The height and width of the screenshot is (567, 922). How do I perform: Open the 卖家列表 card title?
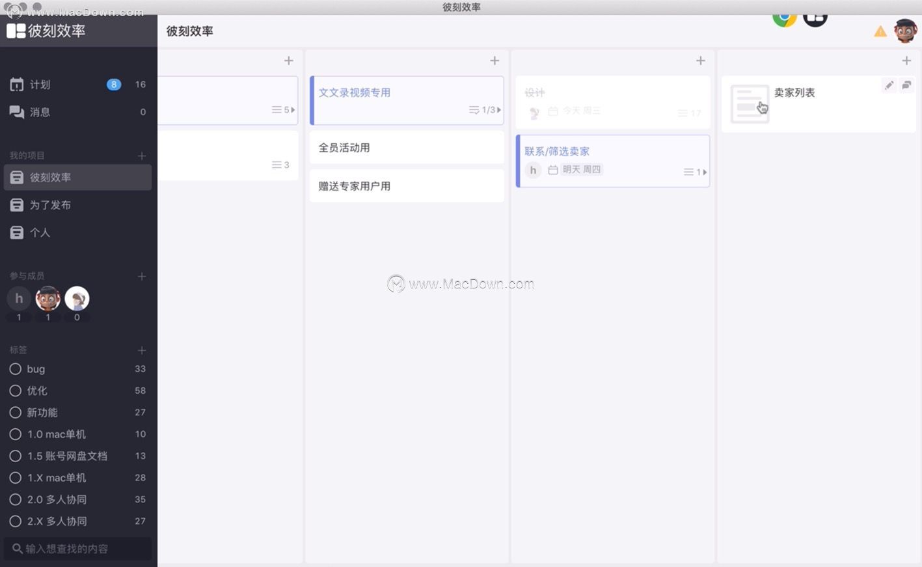pos(794,92)
